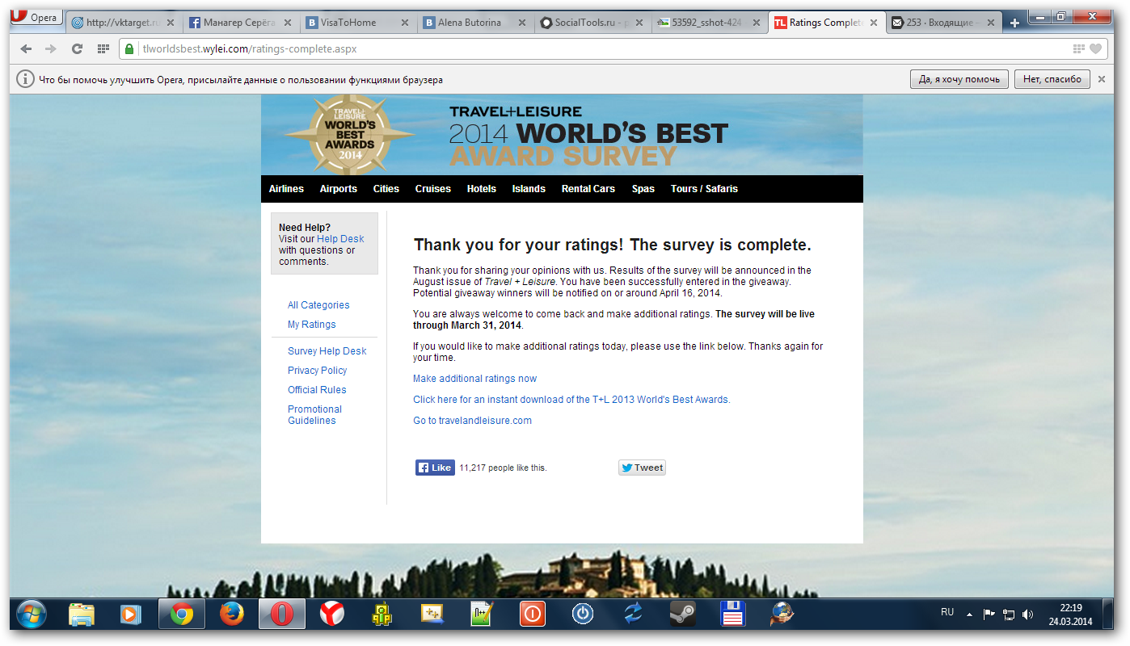
Task: Open Survey Help Desk sidebar link
Action: coord(327,351)
